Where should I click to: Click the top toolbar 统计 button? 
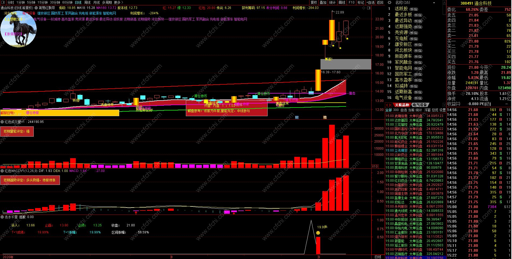[332, 2]
